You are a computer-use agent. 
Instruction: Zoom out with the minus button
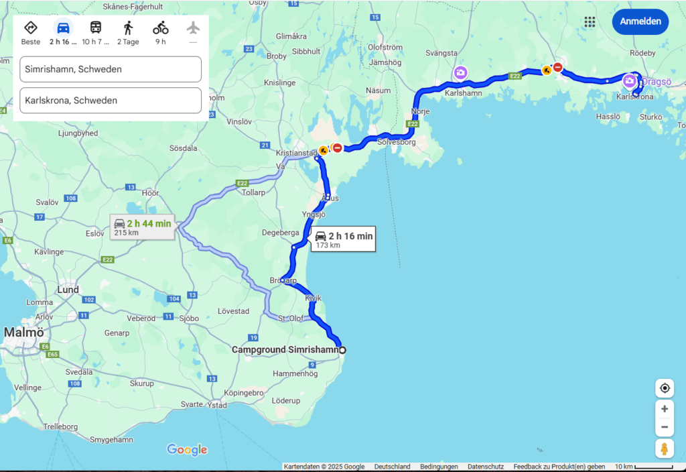click(x=664, y=427)
